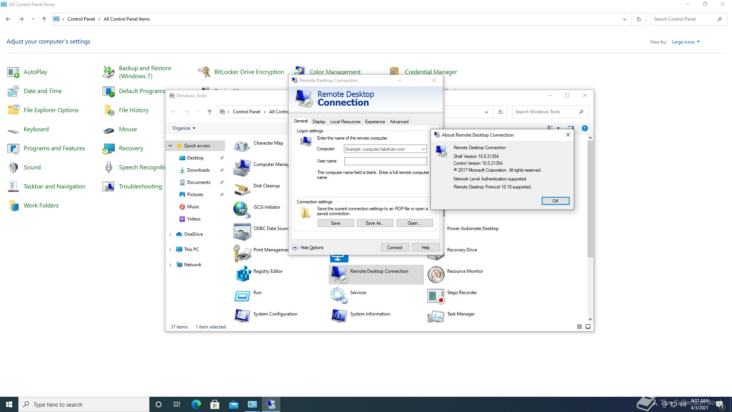The height and width of the screenshot is (412, 732).
Task: Open the Recovery icon in Control Panel
Action: tap(109, 148)
